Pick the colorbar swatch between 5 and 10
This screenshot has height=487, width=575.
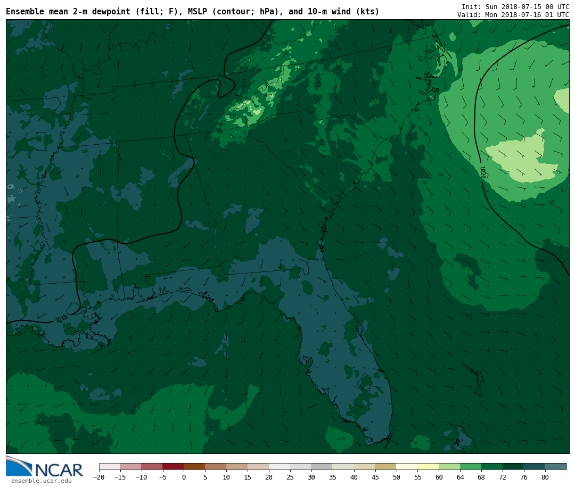[216, 467]
